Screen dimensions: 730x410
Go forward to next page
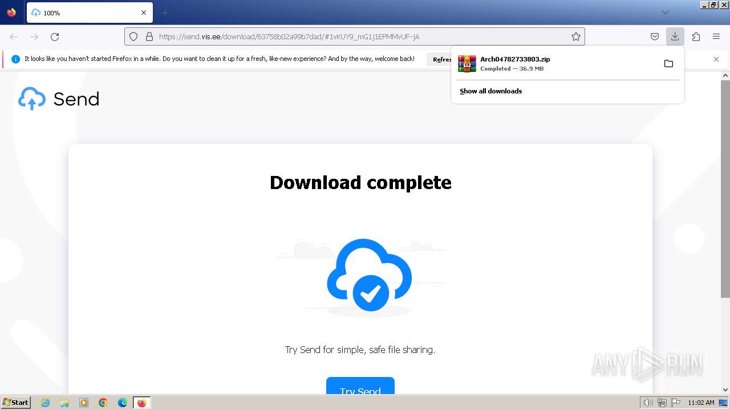tap(34, 36)
